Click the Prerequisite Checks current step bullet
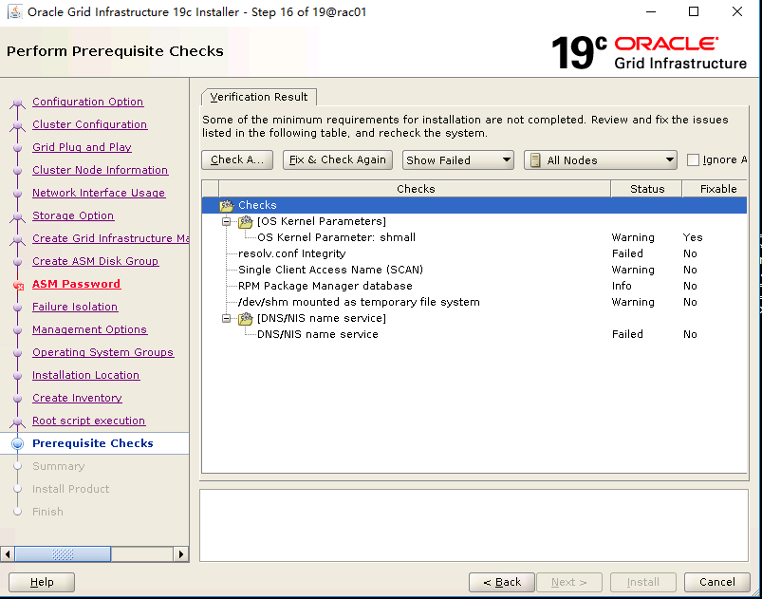The height and width of the screenshot is (599, 762). [18, 443]
